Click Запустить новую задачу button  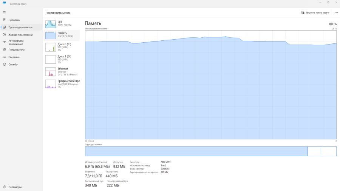(x=315, y=12)
